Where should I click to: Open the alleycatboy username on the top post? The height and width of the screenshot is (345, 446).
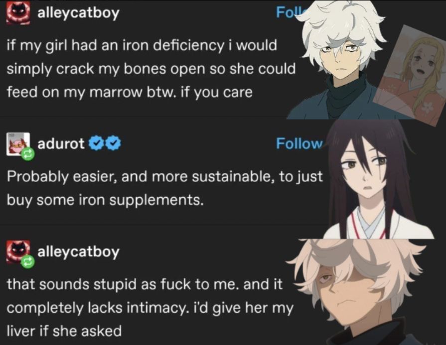78,13
